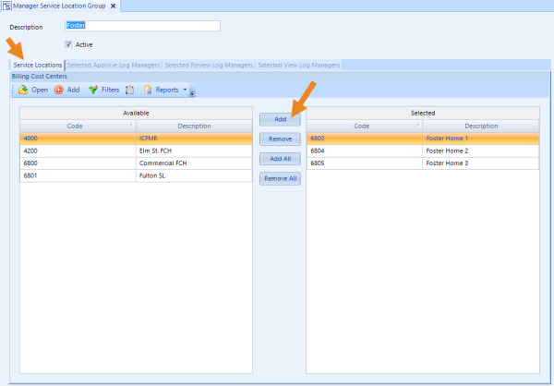This screenshot has width=554, height=386.
Task: Click the Open folder icon in toolbar
Action: click(x=23, y=90)
